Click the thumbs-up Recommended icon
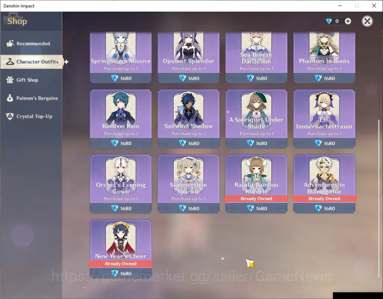This screenshot has width=383, height=299. click(x=10, y=43)
